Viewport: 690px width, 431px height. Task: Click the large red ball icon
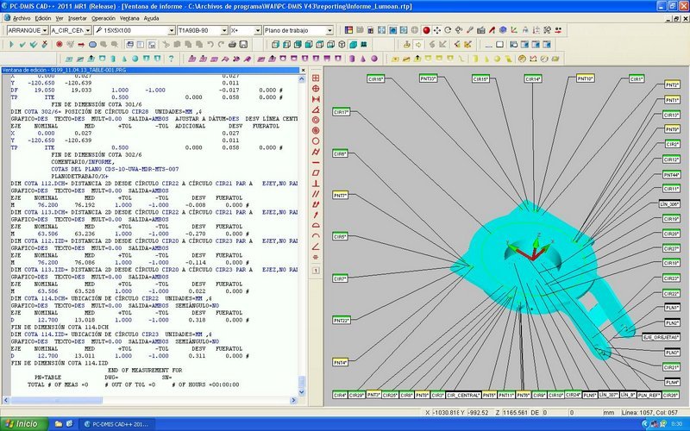(x=426, y=30)
